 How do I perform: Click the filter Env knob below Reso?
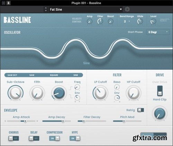117,98
